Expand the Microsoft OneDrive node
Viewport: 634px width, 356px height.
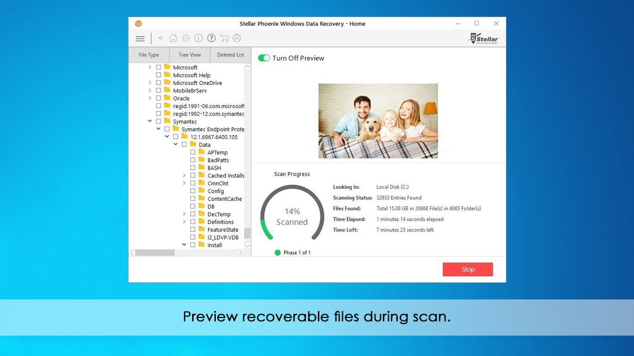point(149,83)
